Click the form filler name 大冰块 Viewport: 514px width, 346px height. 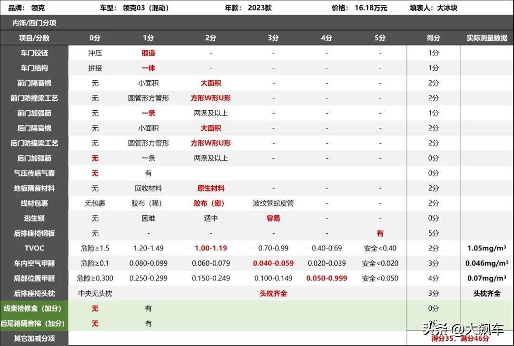click(x=447, y=8)
